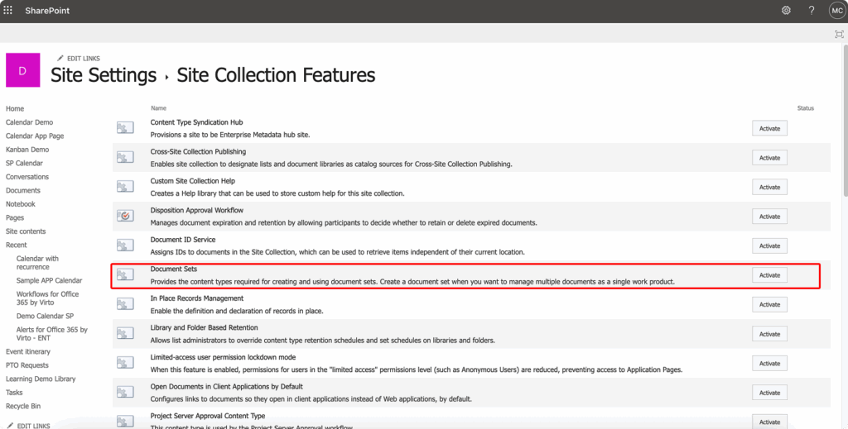848x429 pixels.
Task: Click the pencil Edit Links icon above title
Action: point(60,59)
